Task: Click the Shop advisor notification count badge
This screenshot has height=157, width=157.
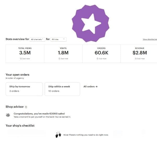Action: click(26, 107)
